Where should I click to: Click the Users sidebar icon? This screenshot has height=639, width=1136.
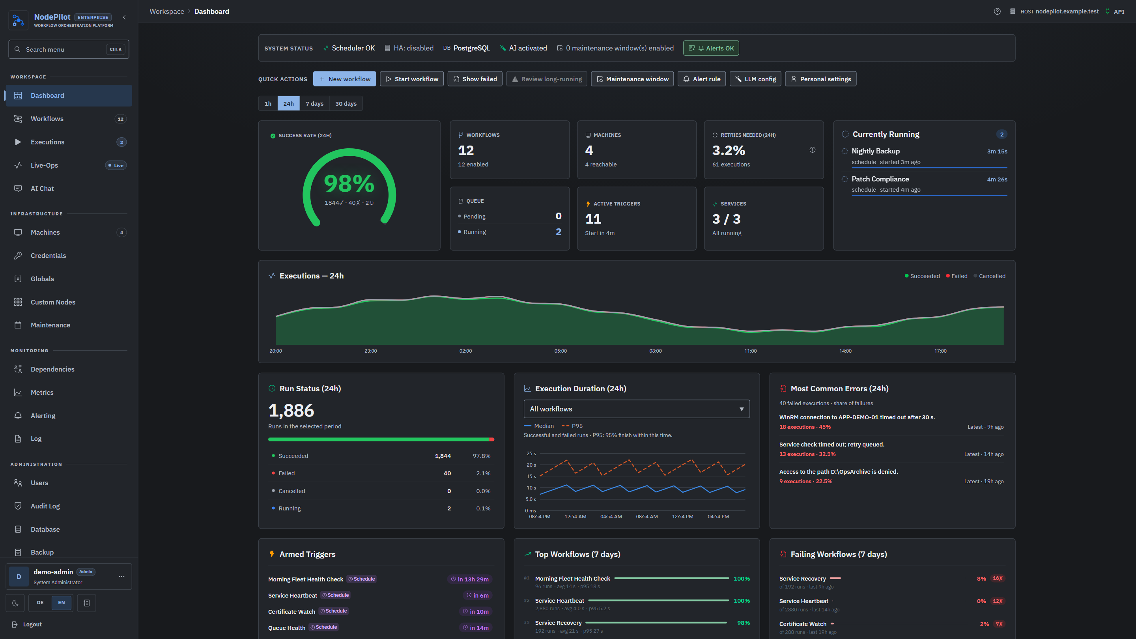[18, 483]
